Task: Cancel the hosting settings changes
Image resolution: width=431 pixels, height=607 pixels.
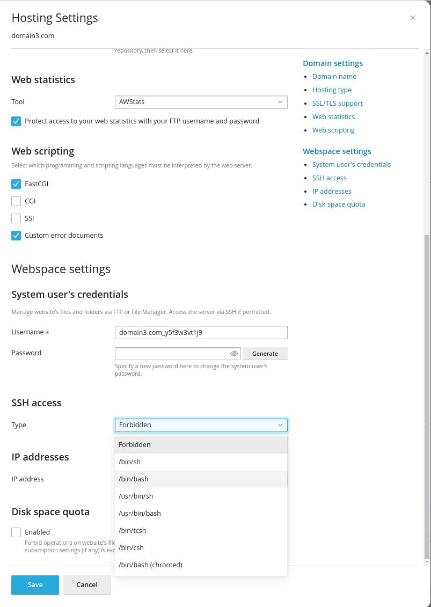Action: tap(87, 584)
